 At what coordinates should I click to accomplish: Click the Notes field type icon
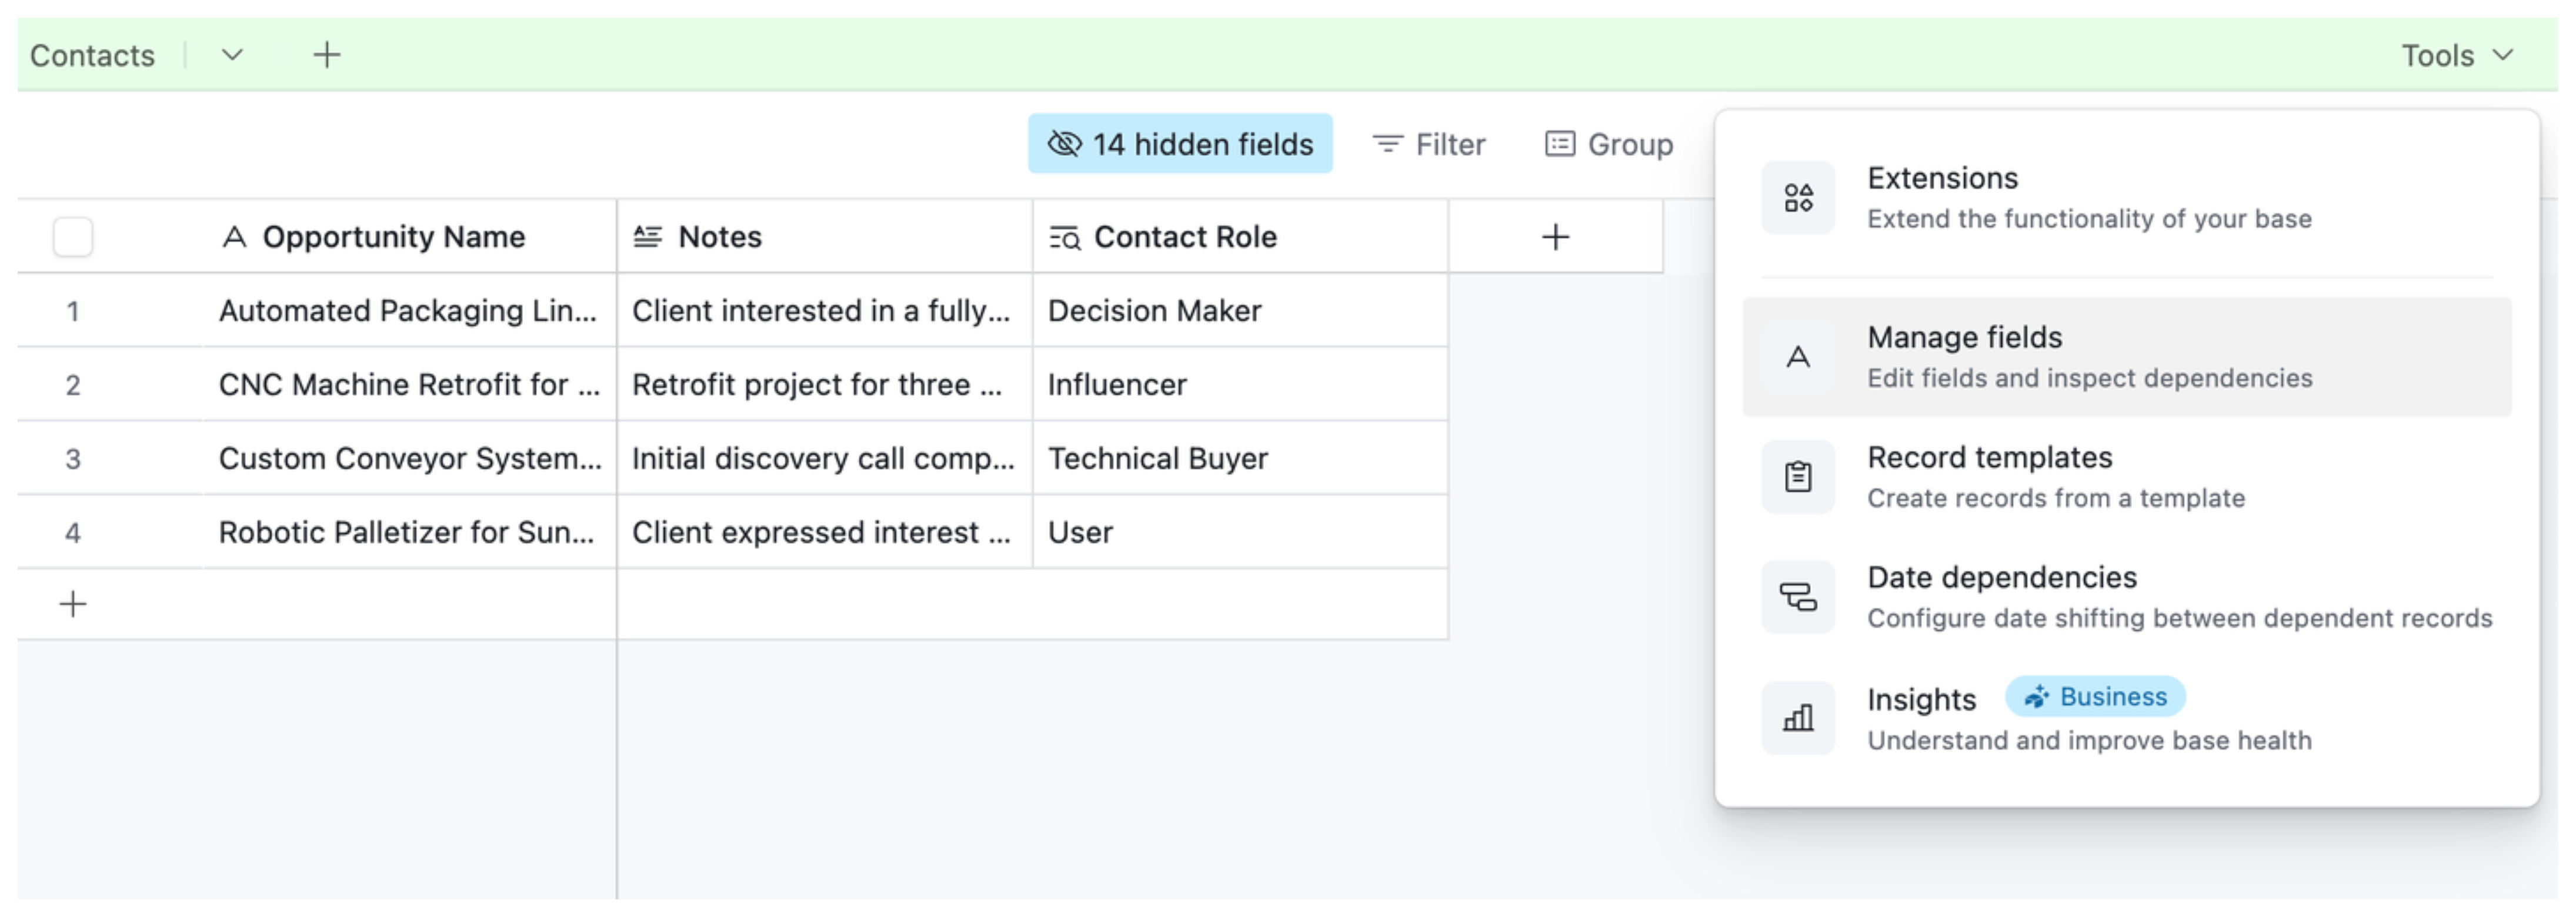pos(646,236)
